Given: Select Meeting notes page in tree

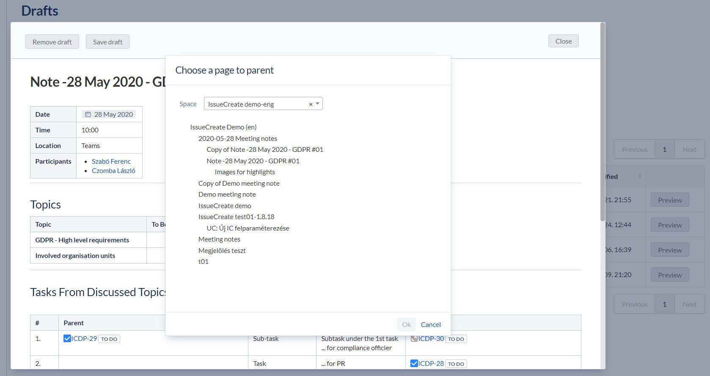Looking at the screenshot, I should (x=219, y=239).
